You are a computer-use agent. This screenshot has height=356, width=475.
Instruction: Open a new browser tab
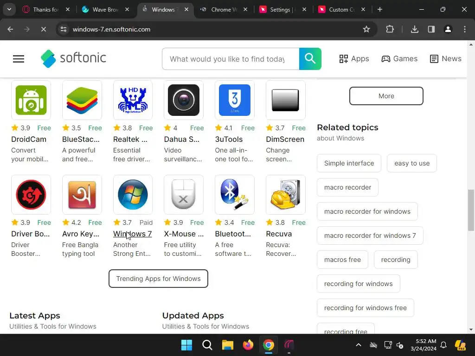(379, 9)
